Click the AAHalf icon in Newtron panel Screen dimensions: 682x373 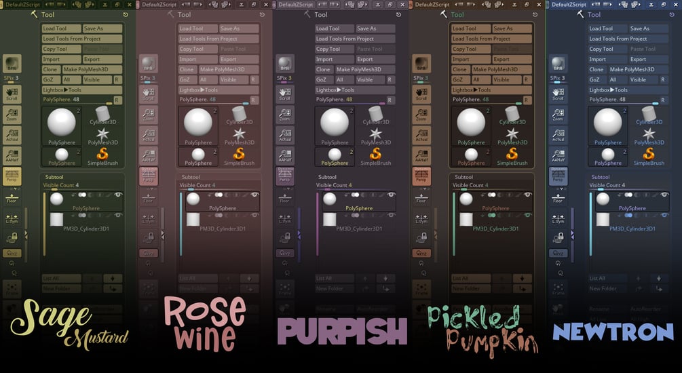click(x=558, y=156)
